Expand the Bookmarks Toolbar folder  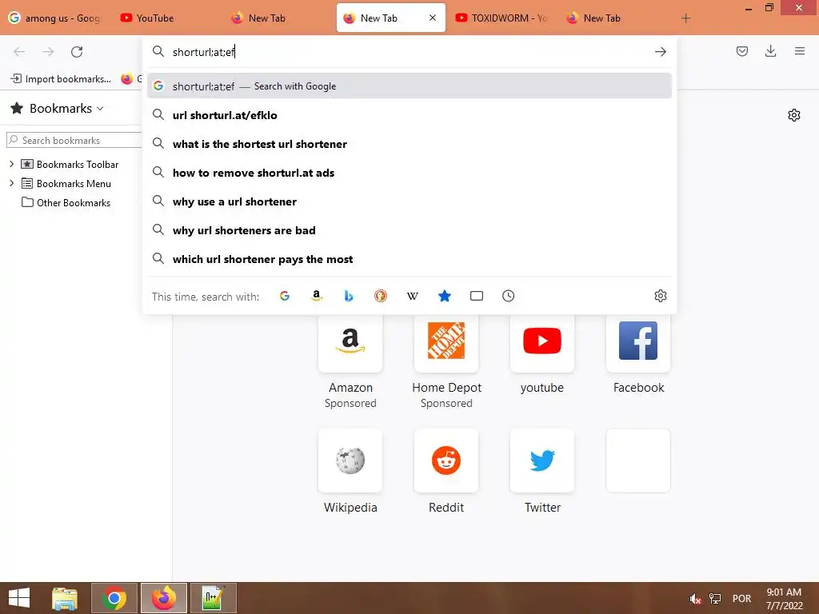pos(11,164)
